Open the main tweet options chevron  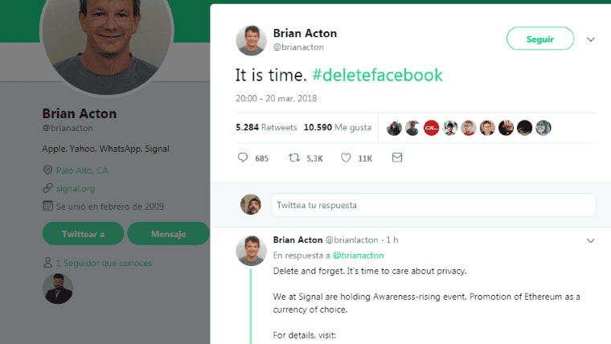tap(591, 39)
